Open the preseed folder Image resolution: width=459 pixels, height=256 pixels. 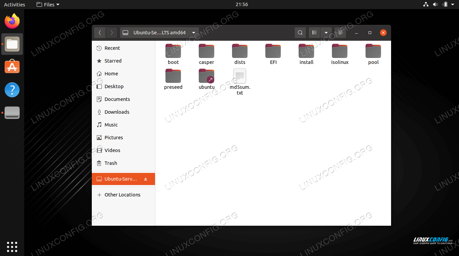point(173,79)
